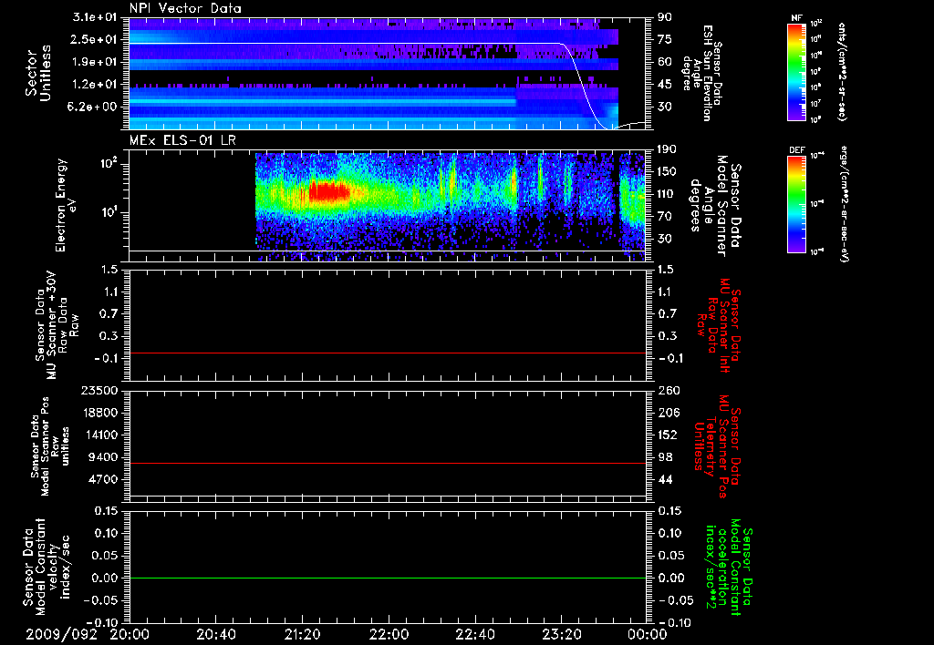The width and height of the screenshot is (934, 645).
Task: Click the "22:00" time axis label
Action: coord(389,634)
